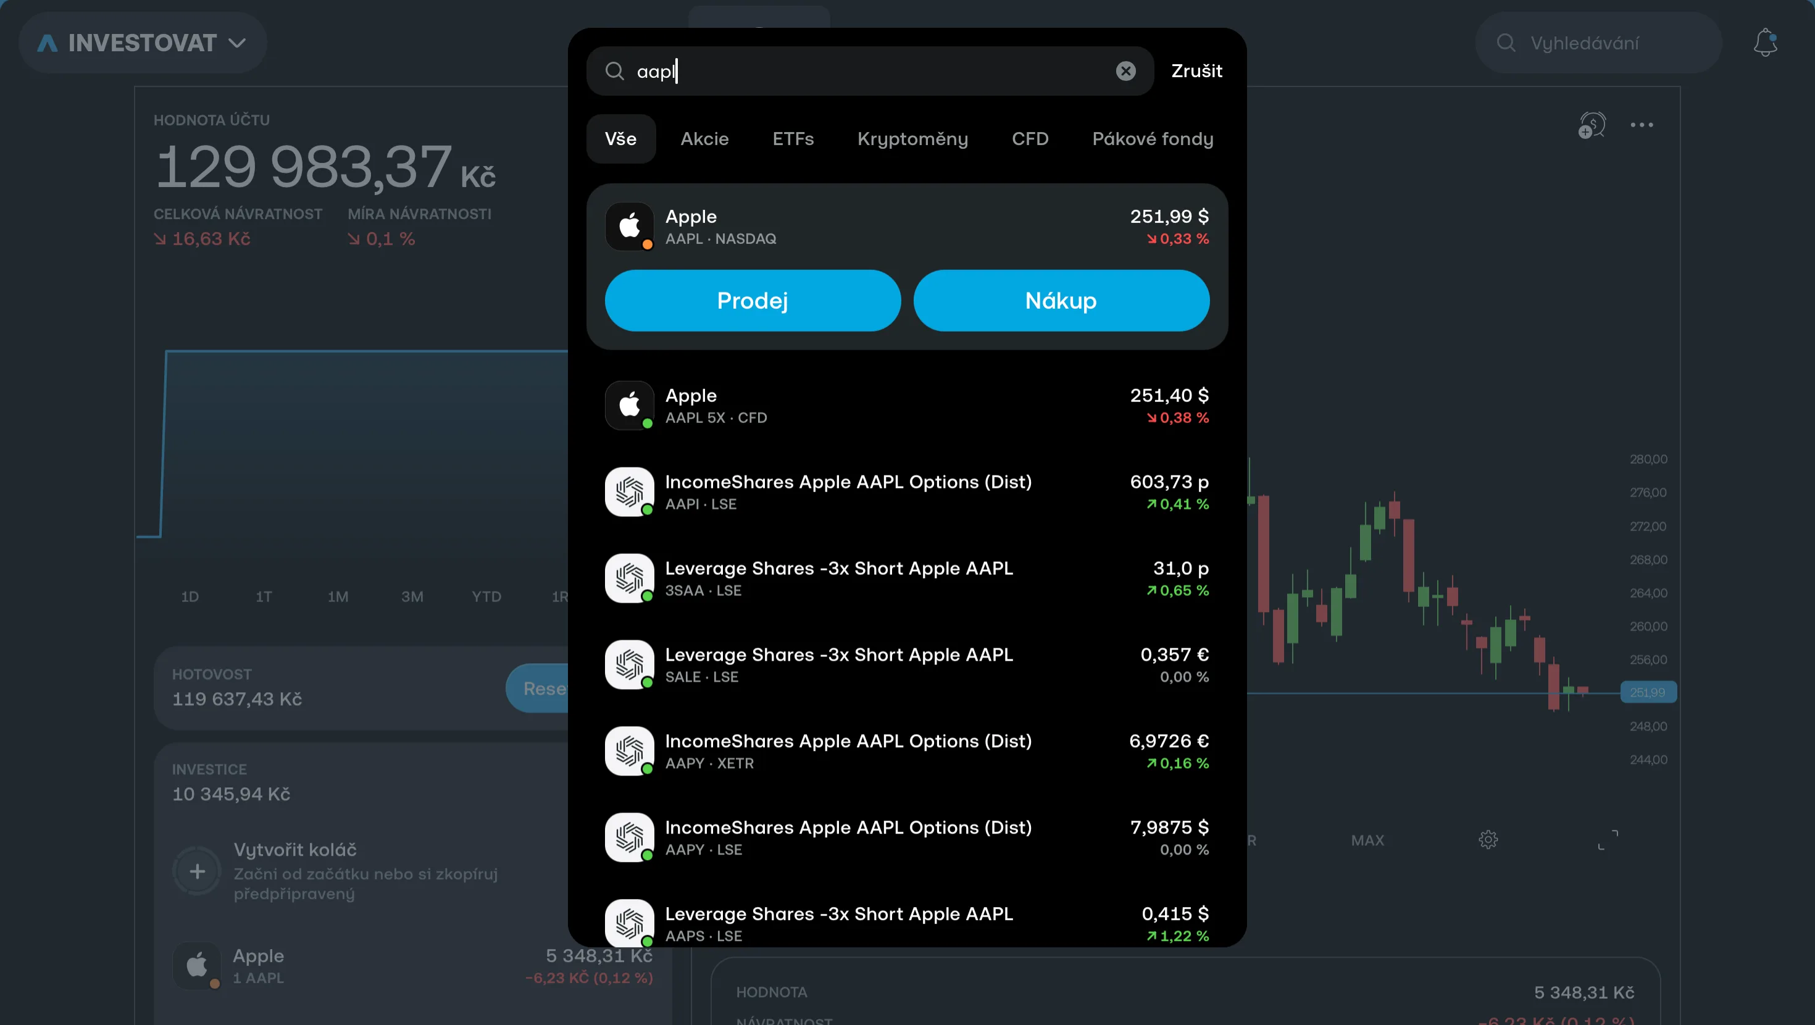Click the Apple logo on the AAPL NASDAQ result
The image size is (1815, 1025).
(629, 226)
